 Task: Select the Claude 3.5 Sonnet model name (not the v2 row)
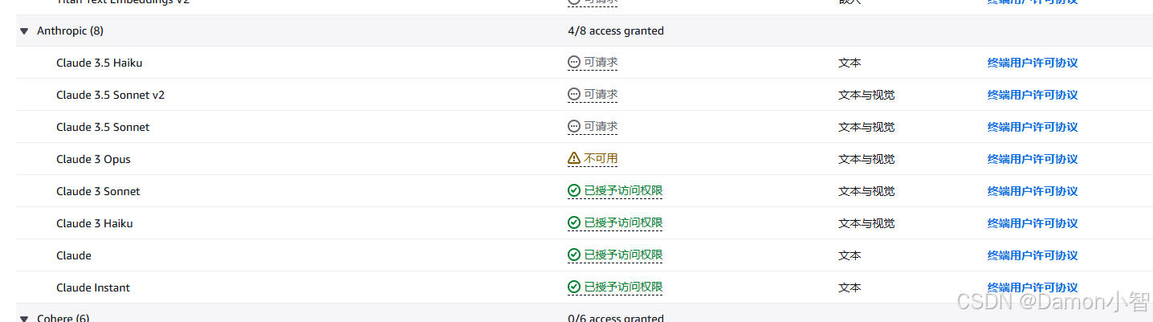(x=103, y=127)
